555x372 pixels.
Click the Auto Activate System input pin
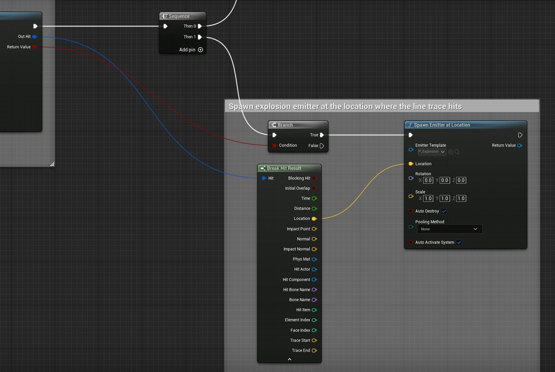click(411, 242)
